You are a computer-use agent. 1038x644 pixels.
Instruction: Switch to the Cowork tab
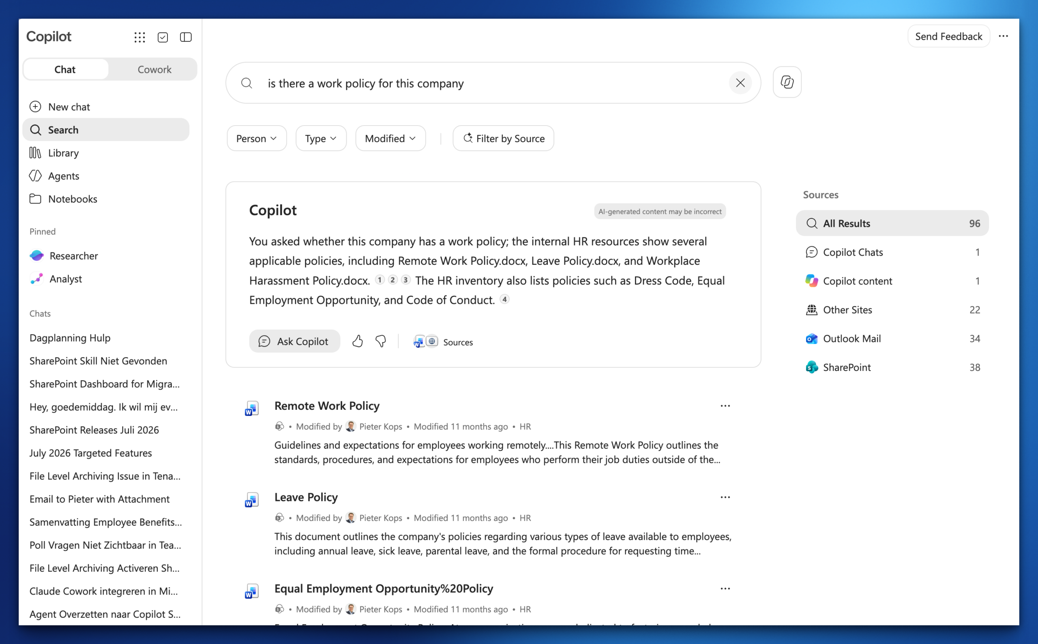coord(154,69)
